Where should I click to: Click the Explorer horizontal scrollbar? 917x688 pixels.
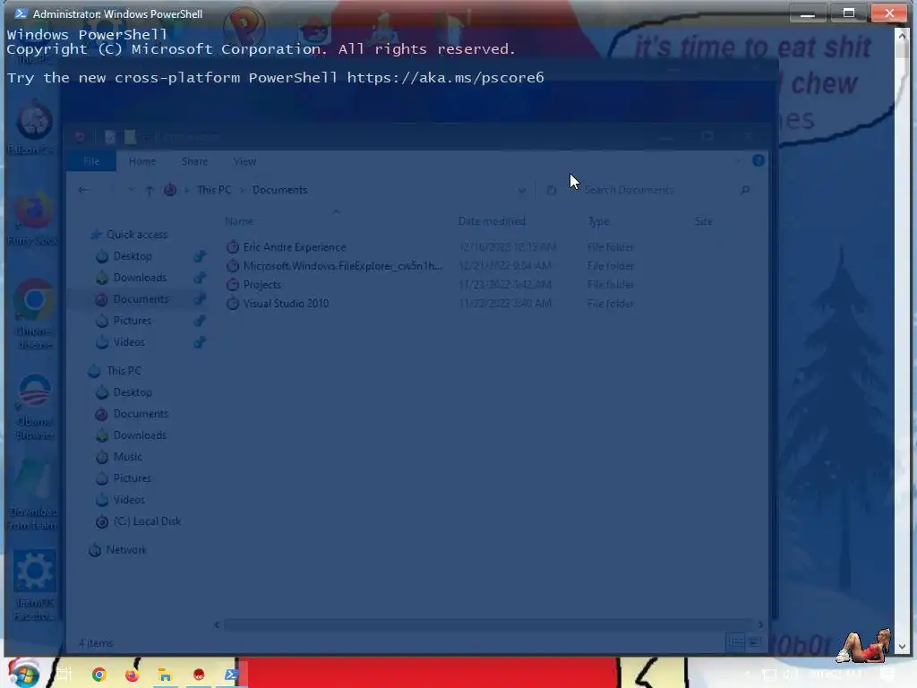[x=488, y=624]
